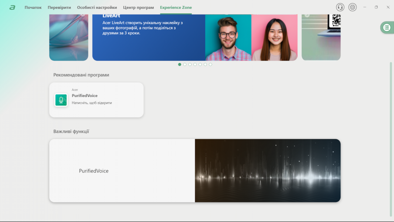Open support via the headset icon
This screenshot has width=394, height=222.
pos(340,7)
